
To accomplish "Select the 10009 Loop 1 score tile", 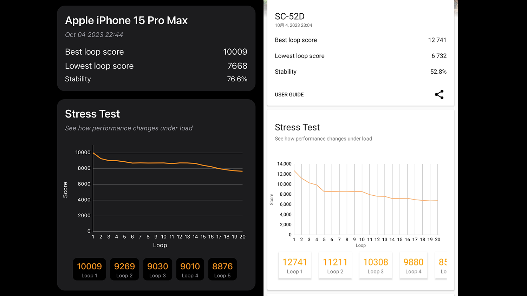I will pyautogui.click(x=89, y=269).
